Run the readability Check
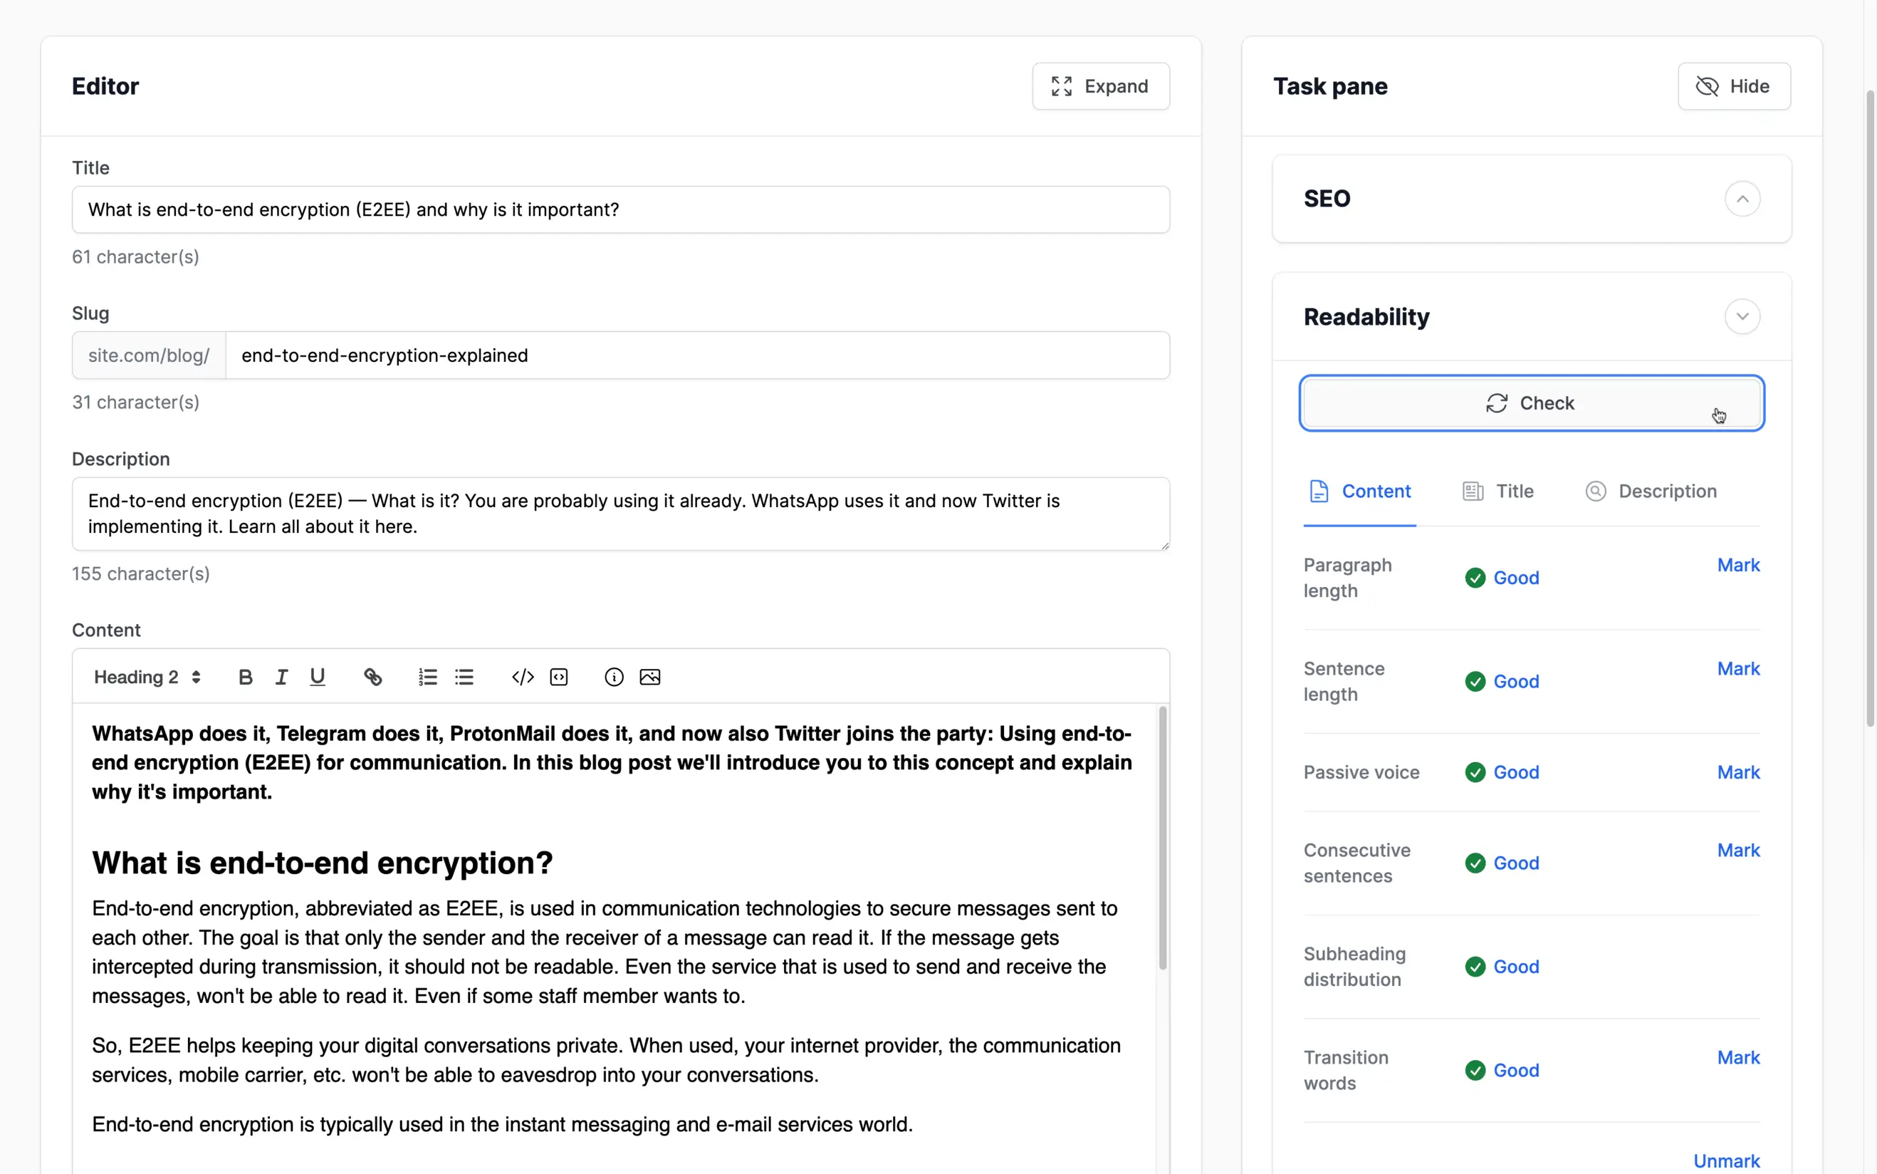 [1530, 403]
